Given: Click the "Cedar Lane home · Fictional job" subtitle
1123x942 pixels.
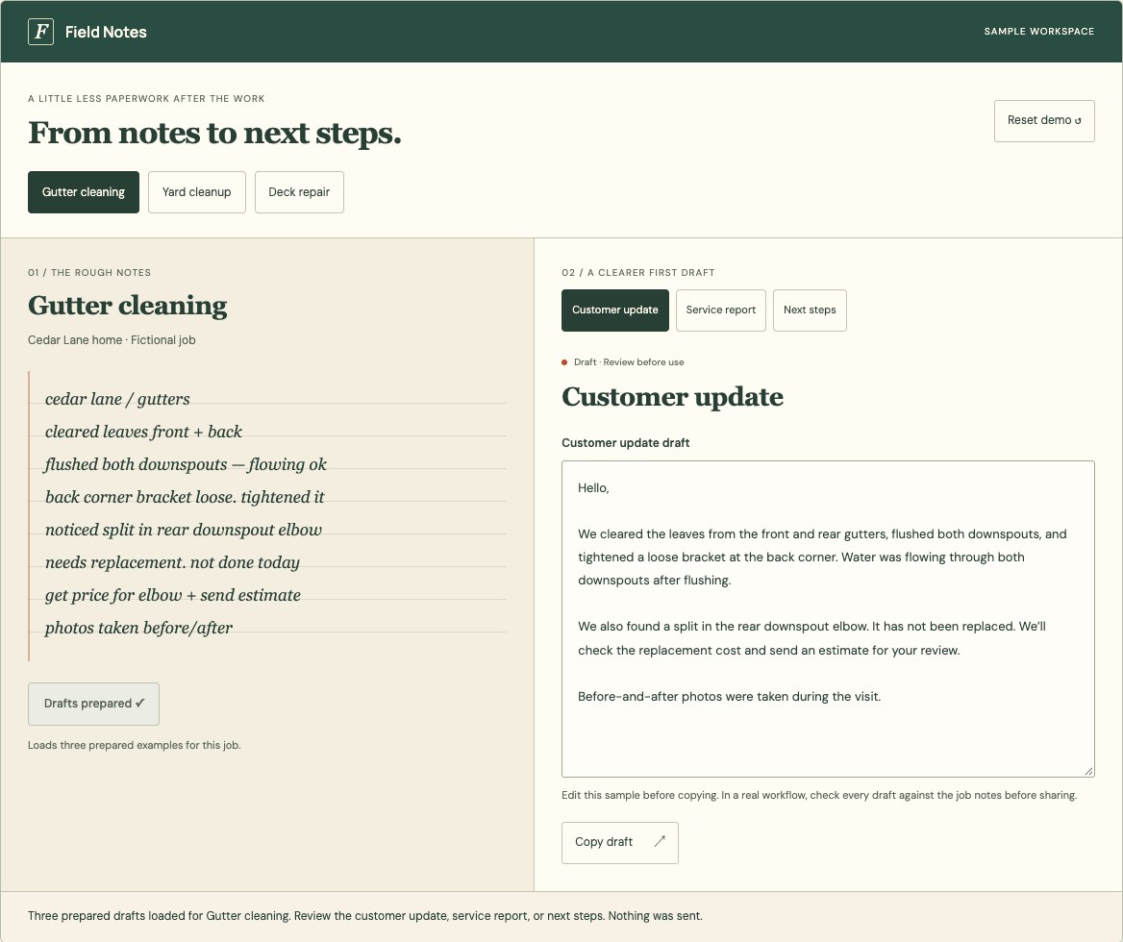Looking at the screenshot, I should tap(112, 340).
